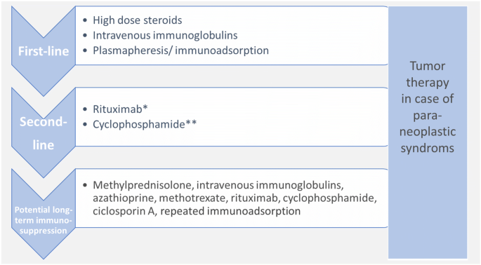Click the Potential long-term immunosuppression chevron

[x=44, y=214]
